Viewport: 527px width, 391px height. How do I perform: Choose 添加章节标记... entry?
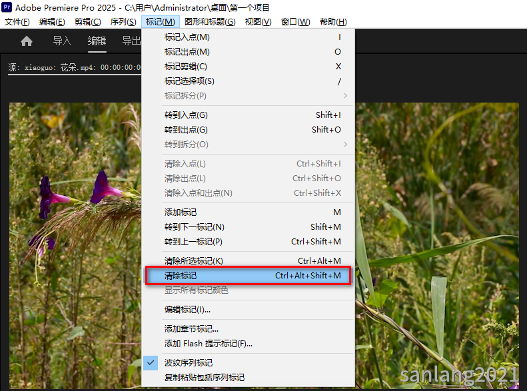(x=249, y=329)
